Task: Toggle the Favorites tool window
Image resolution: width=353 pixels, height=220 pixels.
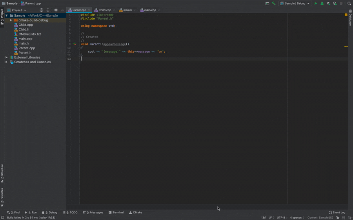Action: point(2,197)
